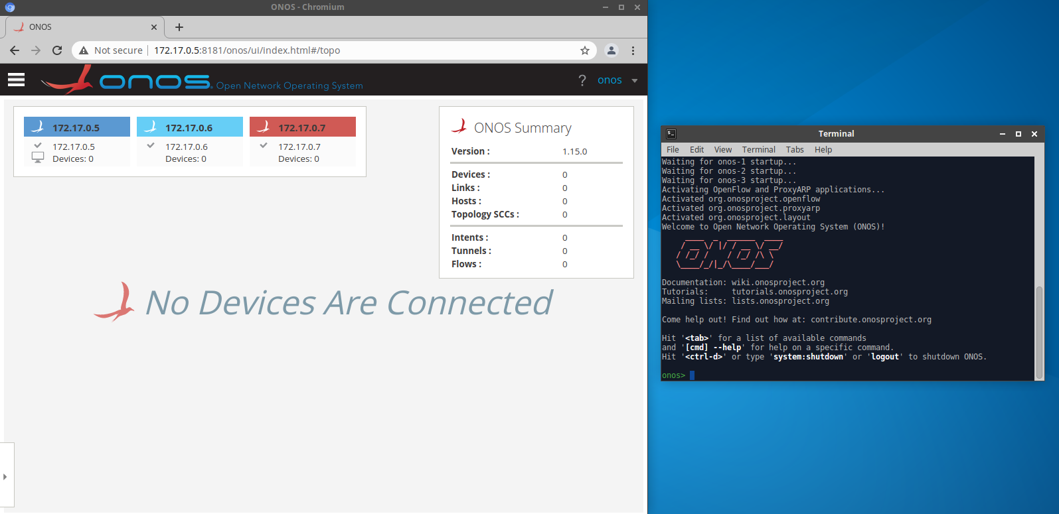
Task: Click the browser back arrow
Action: click(15, 50)
